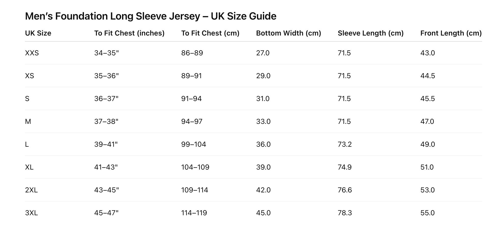The width and height of the screenshot is (502, 232).
Task: Select the 43.0 front length cell
Action: coord(427,53)
